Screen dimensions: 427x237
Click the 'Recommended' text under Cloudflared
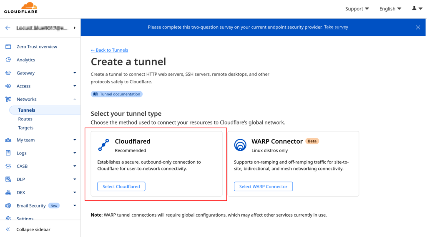click(x=131, y=150)
